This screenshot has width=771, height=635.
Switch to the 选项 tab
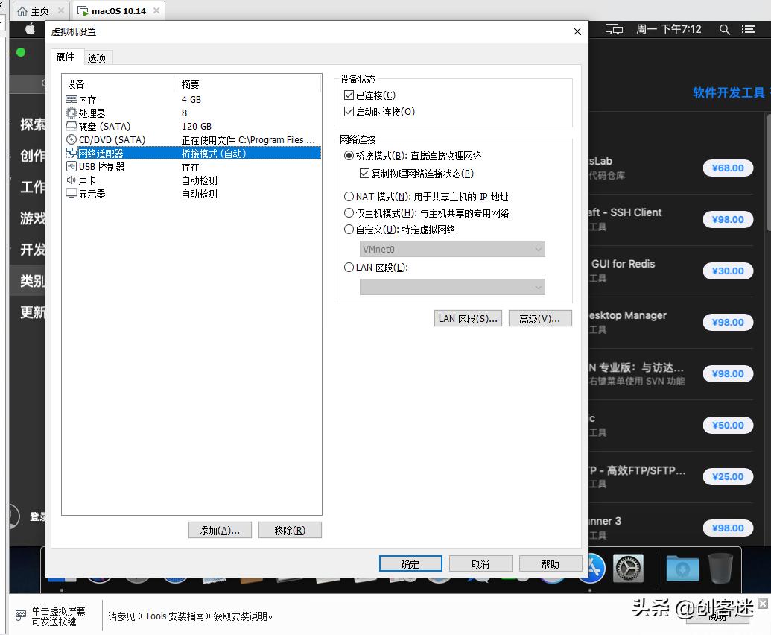[x=98, y=56]
